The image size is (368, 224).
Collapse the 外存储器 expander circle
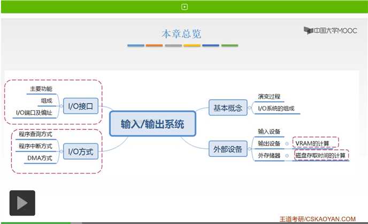(287, 156)
